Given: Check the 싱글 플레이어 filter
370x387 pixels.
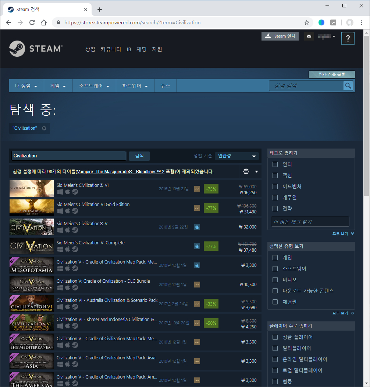Looking at the screenshot, I should coord(275,337).
